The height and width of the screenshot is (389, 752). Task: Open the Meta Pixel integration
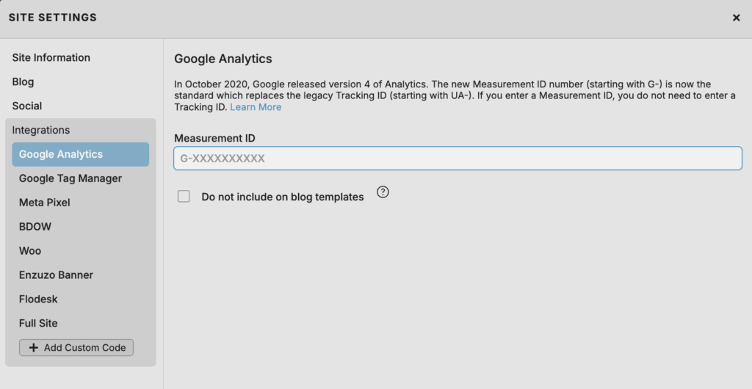click(44, 203)
